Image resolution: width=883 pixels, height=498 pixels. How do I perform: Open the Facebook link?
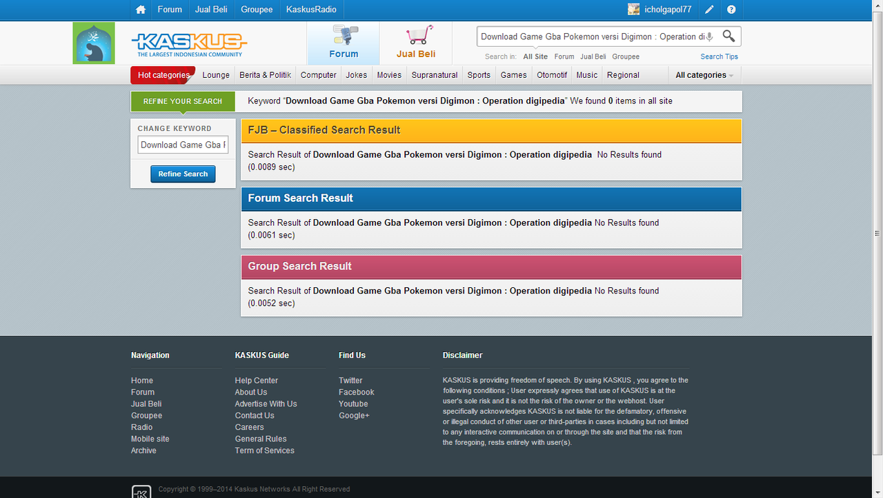357,392
